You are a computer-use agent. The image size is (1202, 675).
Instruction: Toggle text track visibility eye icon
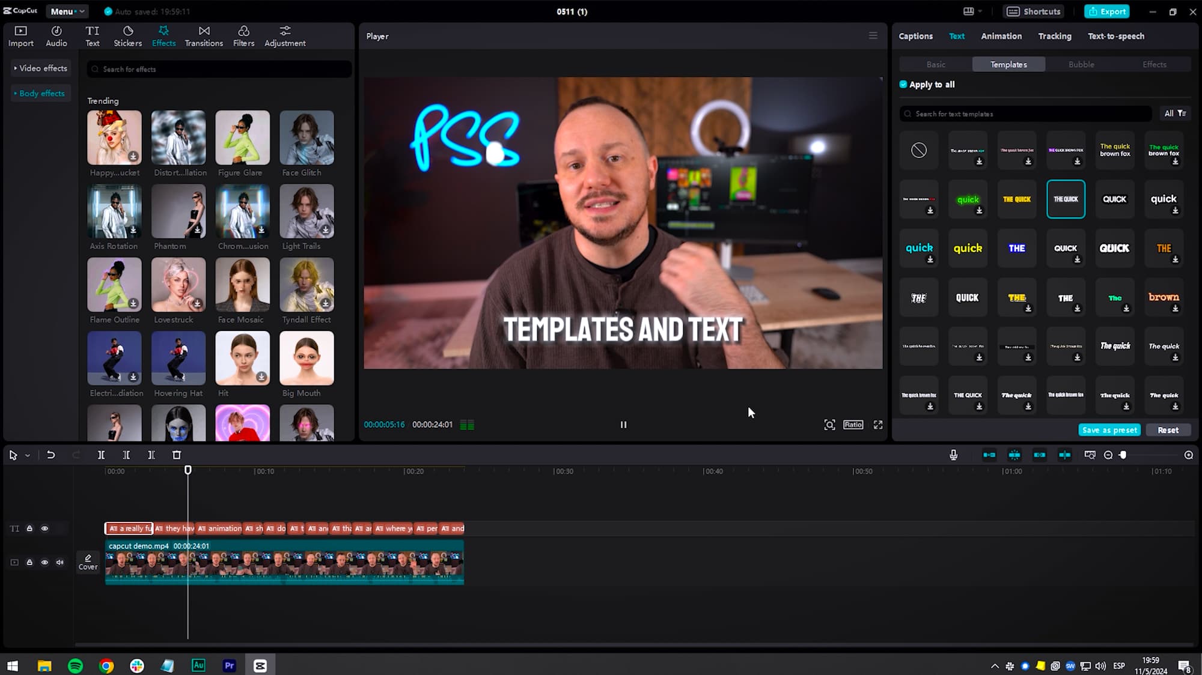(44, 528)
